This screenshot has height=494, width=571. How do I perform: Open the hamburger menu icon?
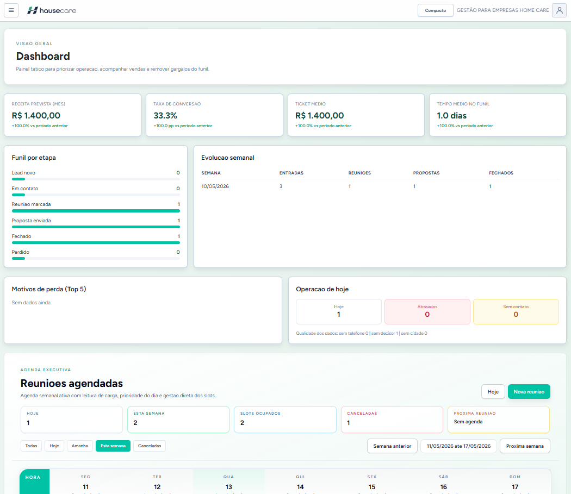pyautogui.click(x=11, y=10)
